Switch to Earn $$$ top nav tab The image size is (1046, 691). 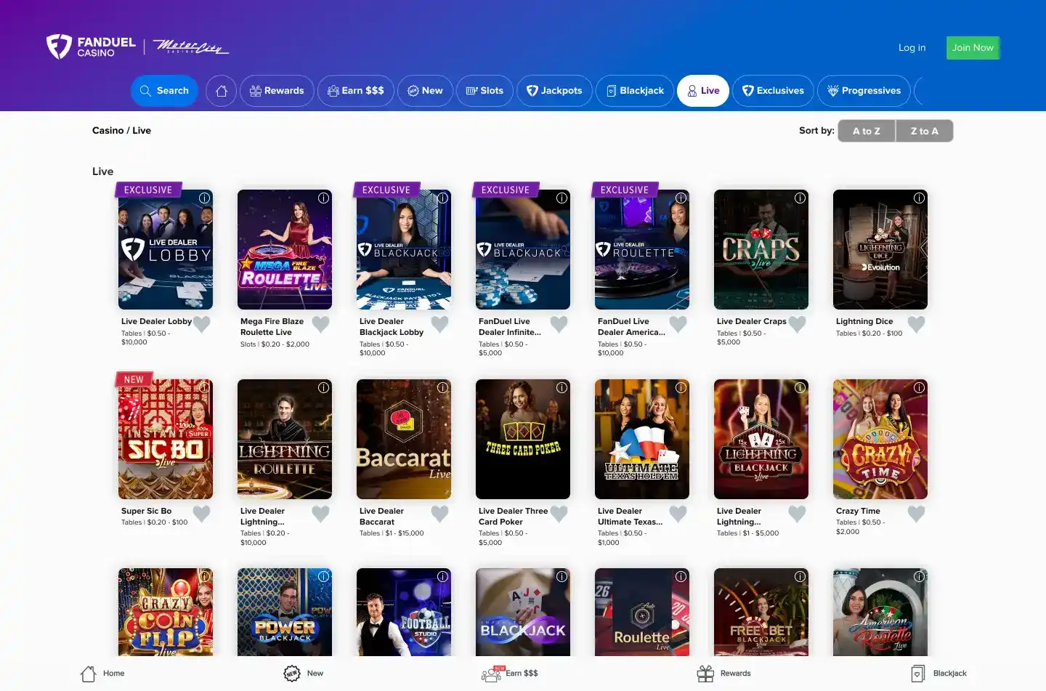(356, 91)
